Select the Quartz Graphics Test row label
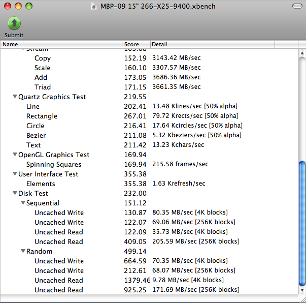This screenshot has height=303, width=306. coord(52,97)
